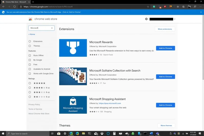Bookmark this page with the star icon
The width and height of the screenshot is (204, 136).
(148, 7)
